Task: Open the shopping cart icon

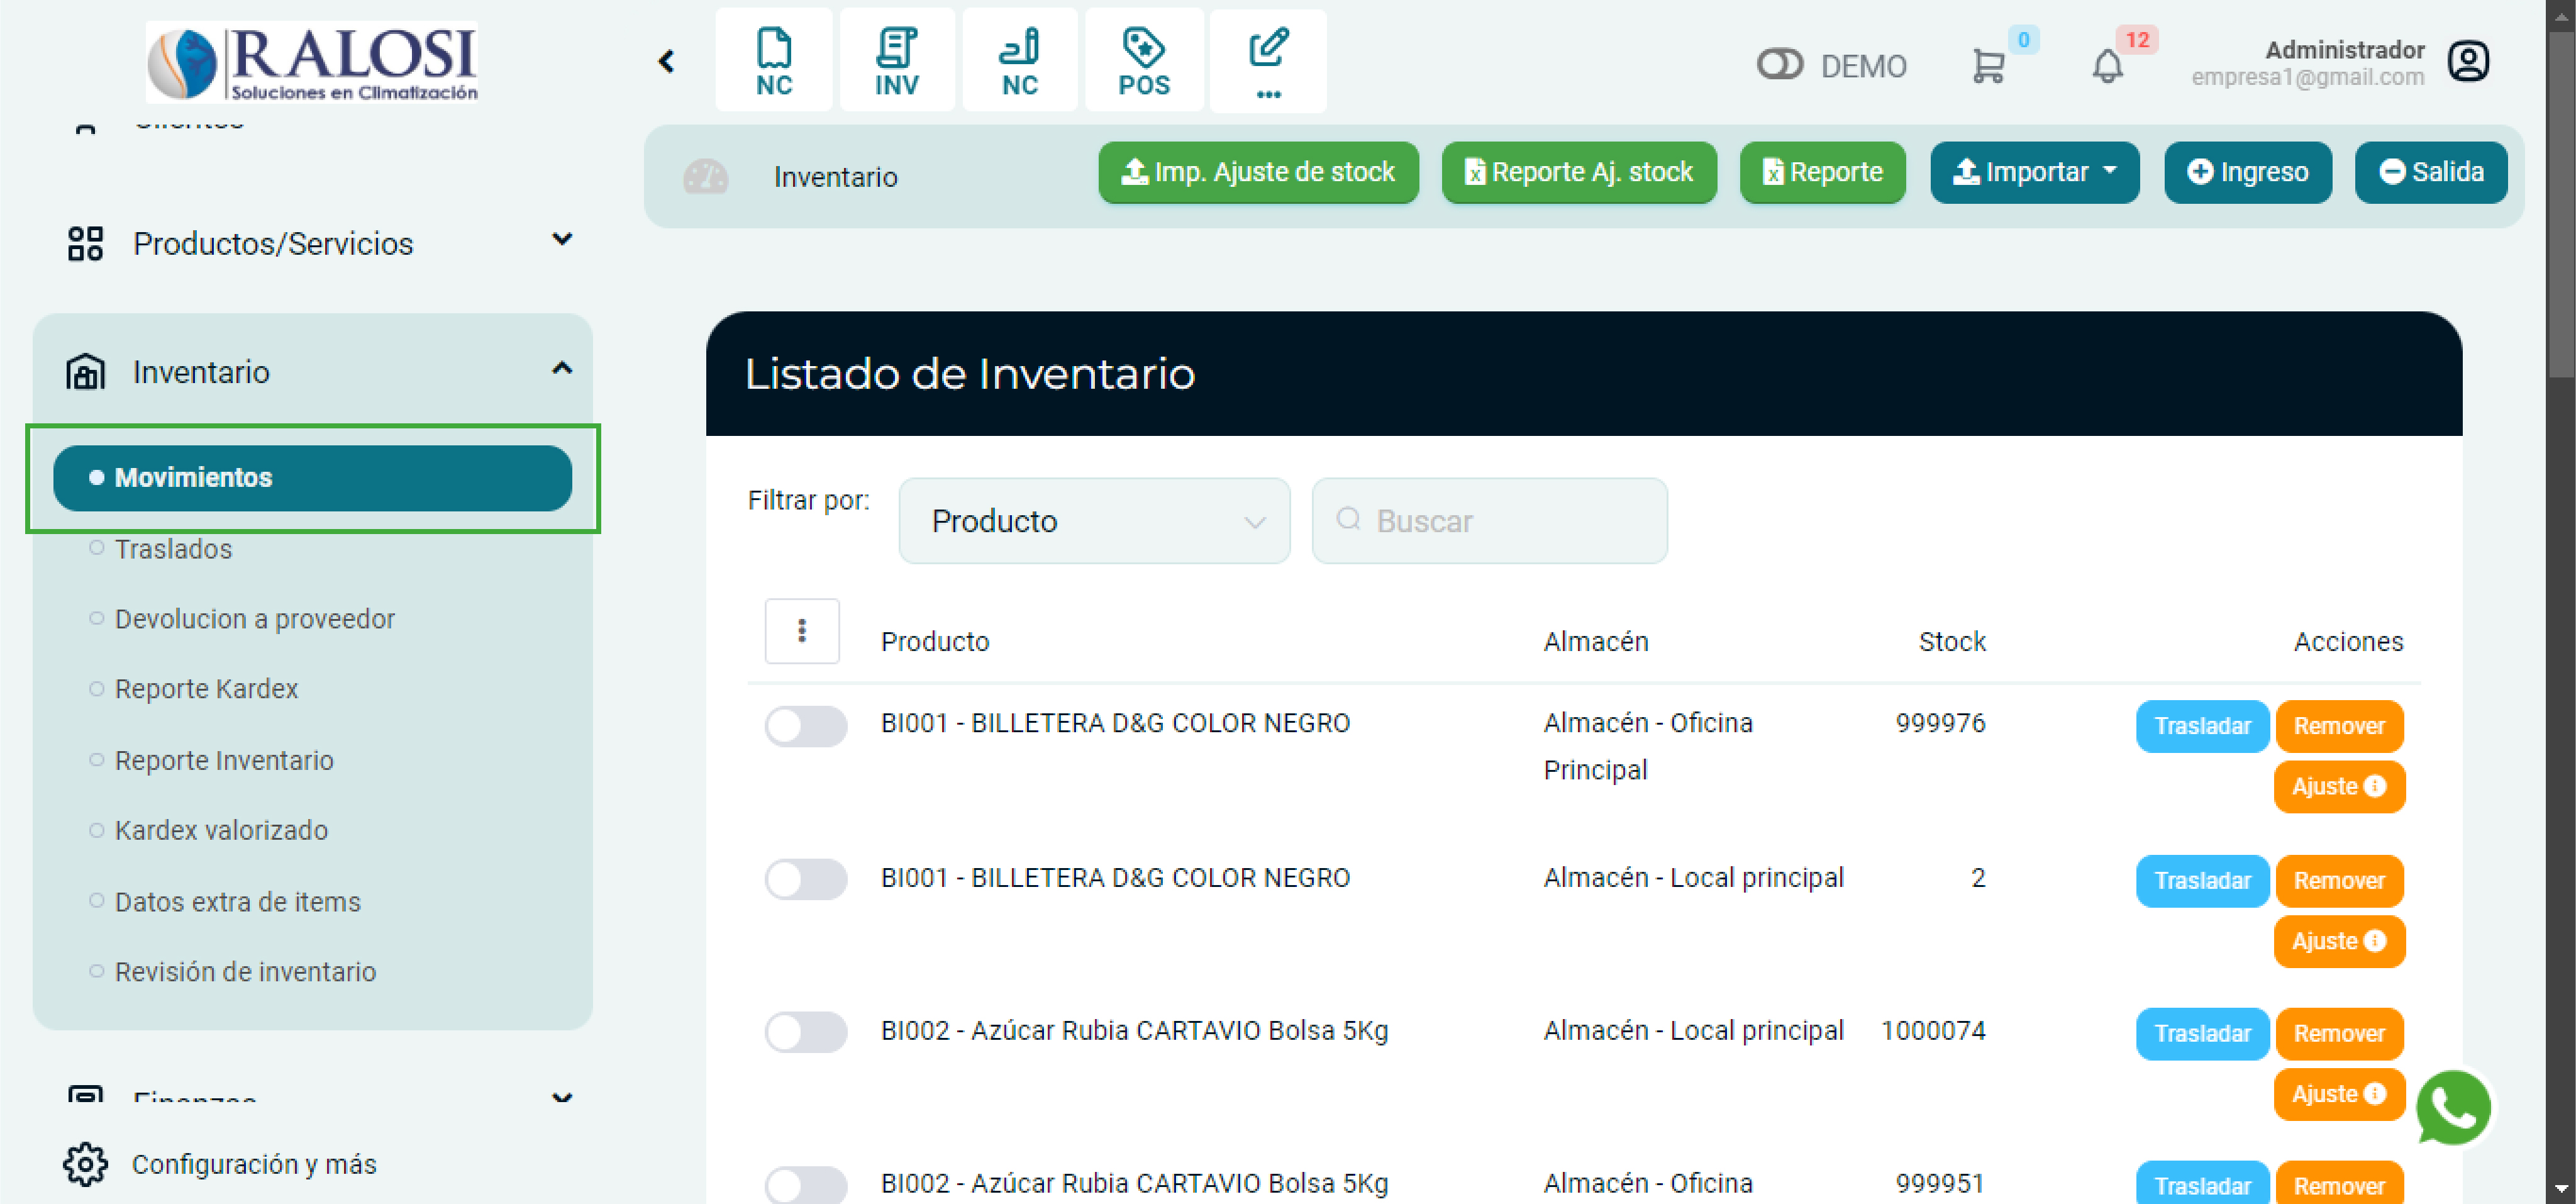Action: coord(1988,66)
